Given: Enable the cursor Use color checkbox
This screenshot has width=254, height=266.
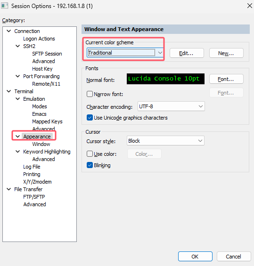Looking at the screenshot, I should click(90, 154).
